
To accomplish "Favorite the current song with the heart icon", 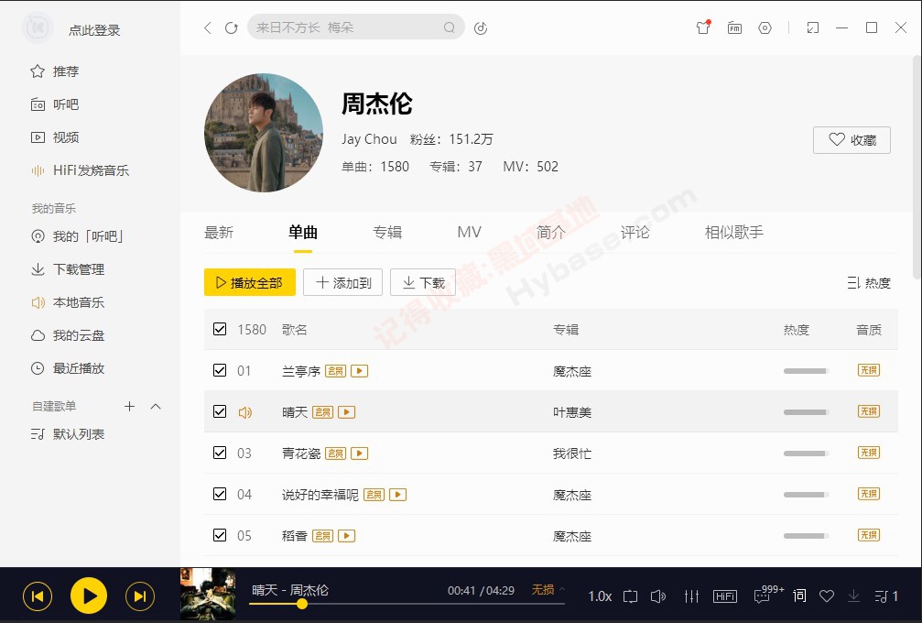I will coord(827,596).
